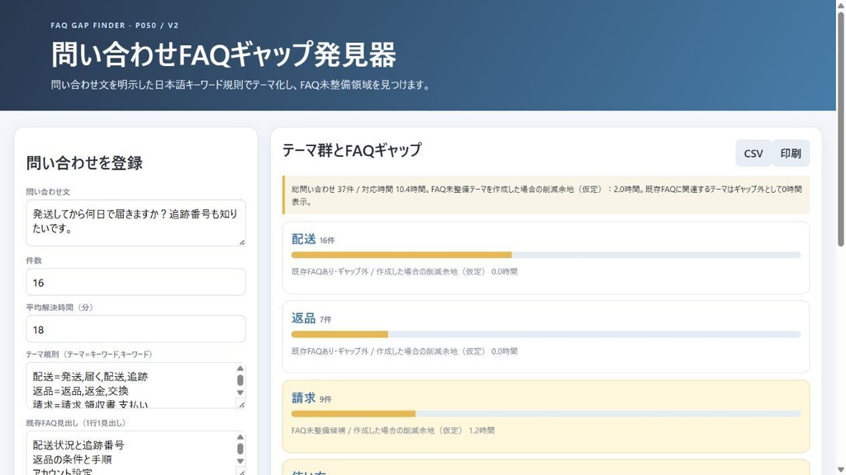Screen dimensions: 846x475
Task: Click the down arrow of テーマ規則 scrollbar
Action: coord(240,393)
